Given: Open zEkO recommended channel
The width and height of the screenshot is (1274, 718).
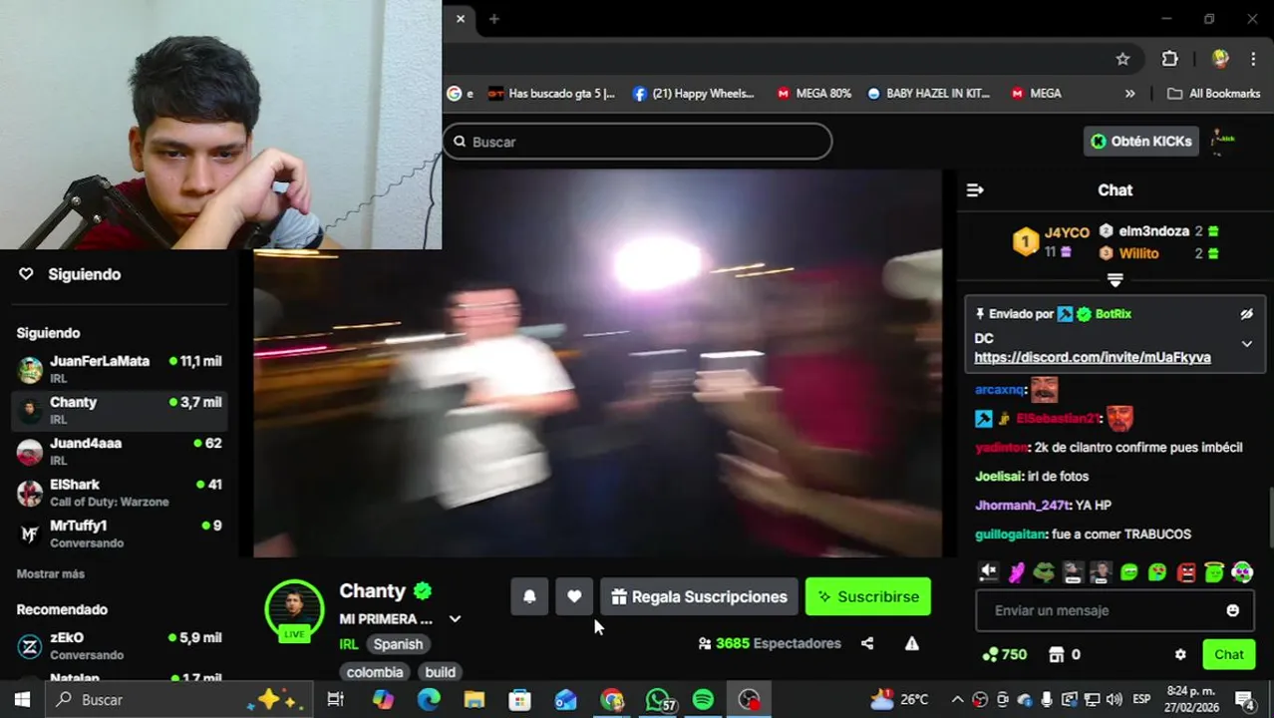Looking at the screenshot, I should click(x=120, y=645).
